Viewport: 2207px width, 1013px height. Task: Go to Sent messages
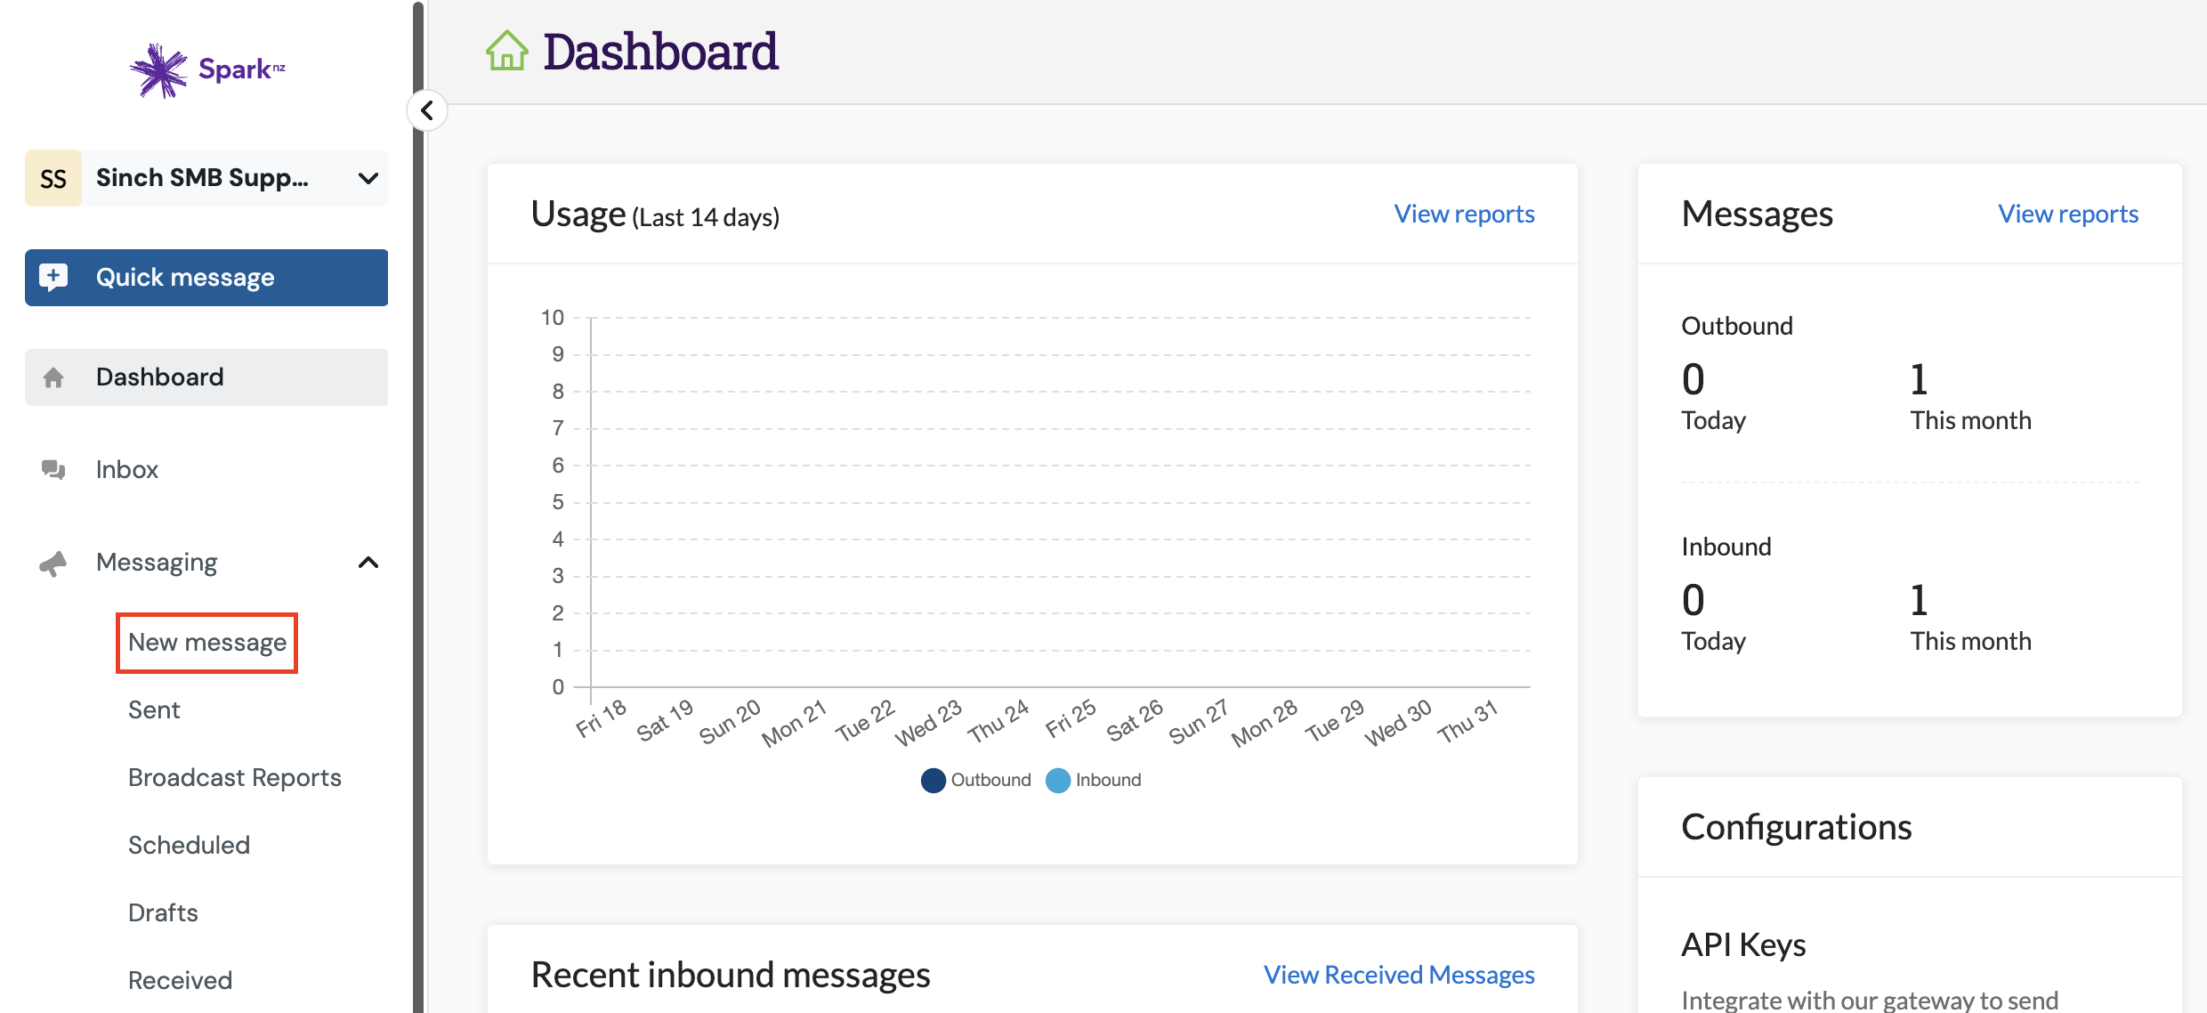pos(154,710)
